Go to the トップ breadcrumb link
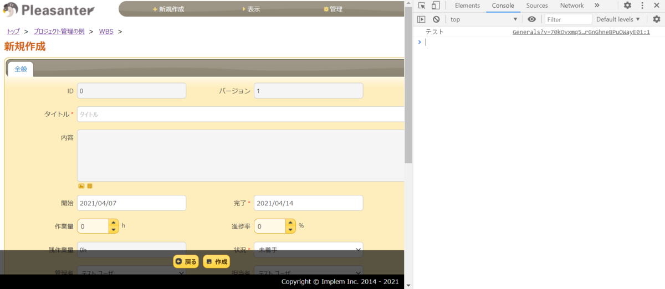Viewport: 665px width, 289px height. [13, 31]
